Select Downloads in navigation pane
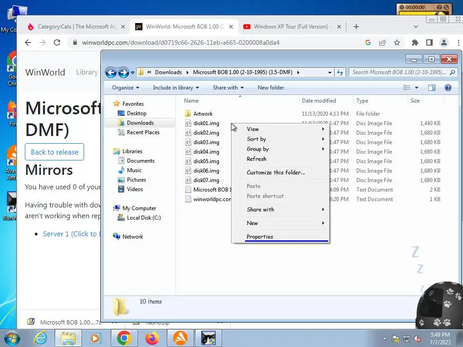Viewport: 463px width, 347px height. pos(136,123)
